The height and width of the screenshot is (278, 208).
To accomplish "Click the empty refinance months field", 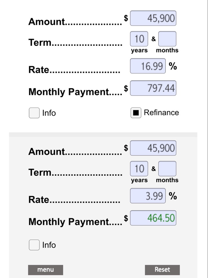I will click(167, 169).
